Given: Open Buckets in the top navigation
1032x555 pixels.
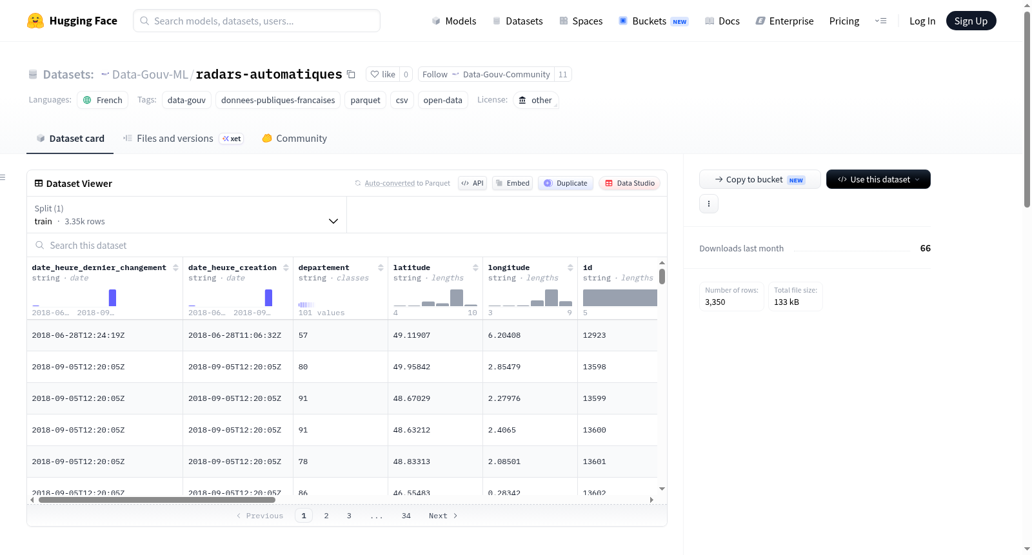Looking at the screenshot, I should point(653,21).
